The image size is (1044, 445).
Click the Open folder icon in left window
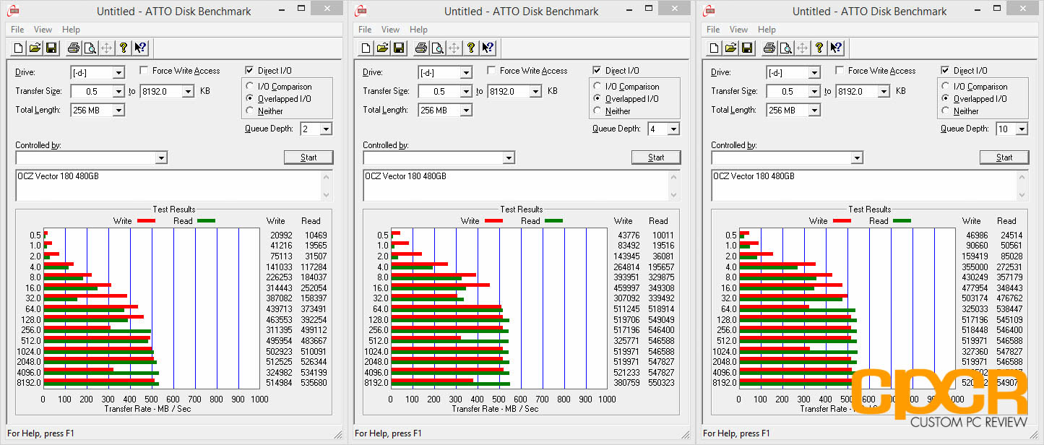pos(35,48)
